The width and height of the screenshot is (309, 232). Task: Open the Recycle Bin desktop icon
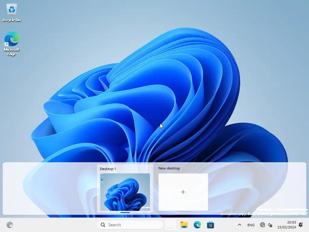(12, 13)
